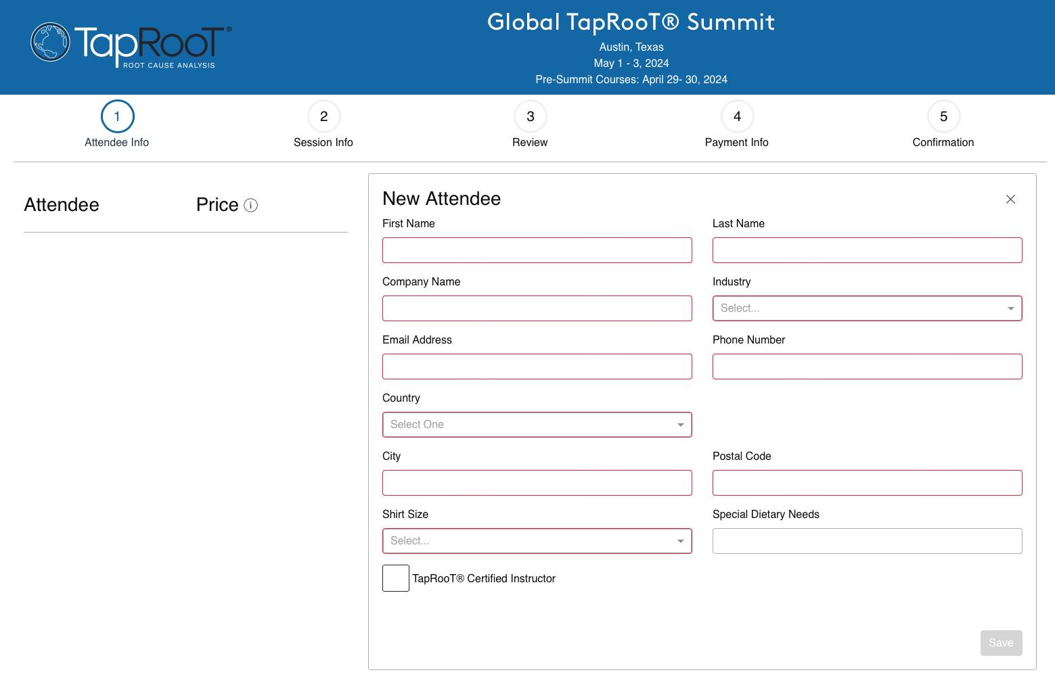Jump to step 4 Payment Info
The image size is (1055, 685).
pos(737,117)
